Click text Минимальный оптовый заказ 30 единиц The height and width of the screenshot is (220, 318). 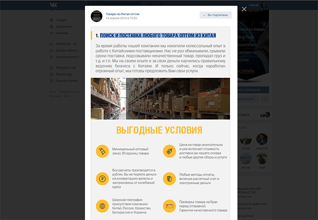pos(131,151)
